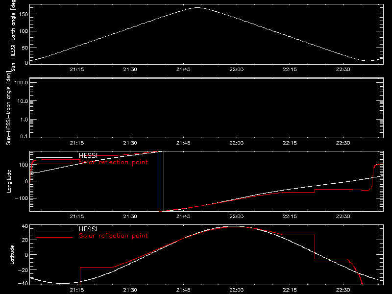This screenshot has height=294, width=392.
Task: Click the -20 tick on Latitude axis
Action: [23, 270]
